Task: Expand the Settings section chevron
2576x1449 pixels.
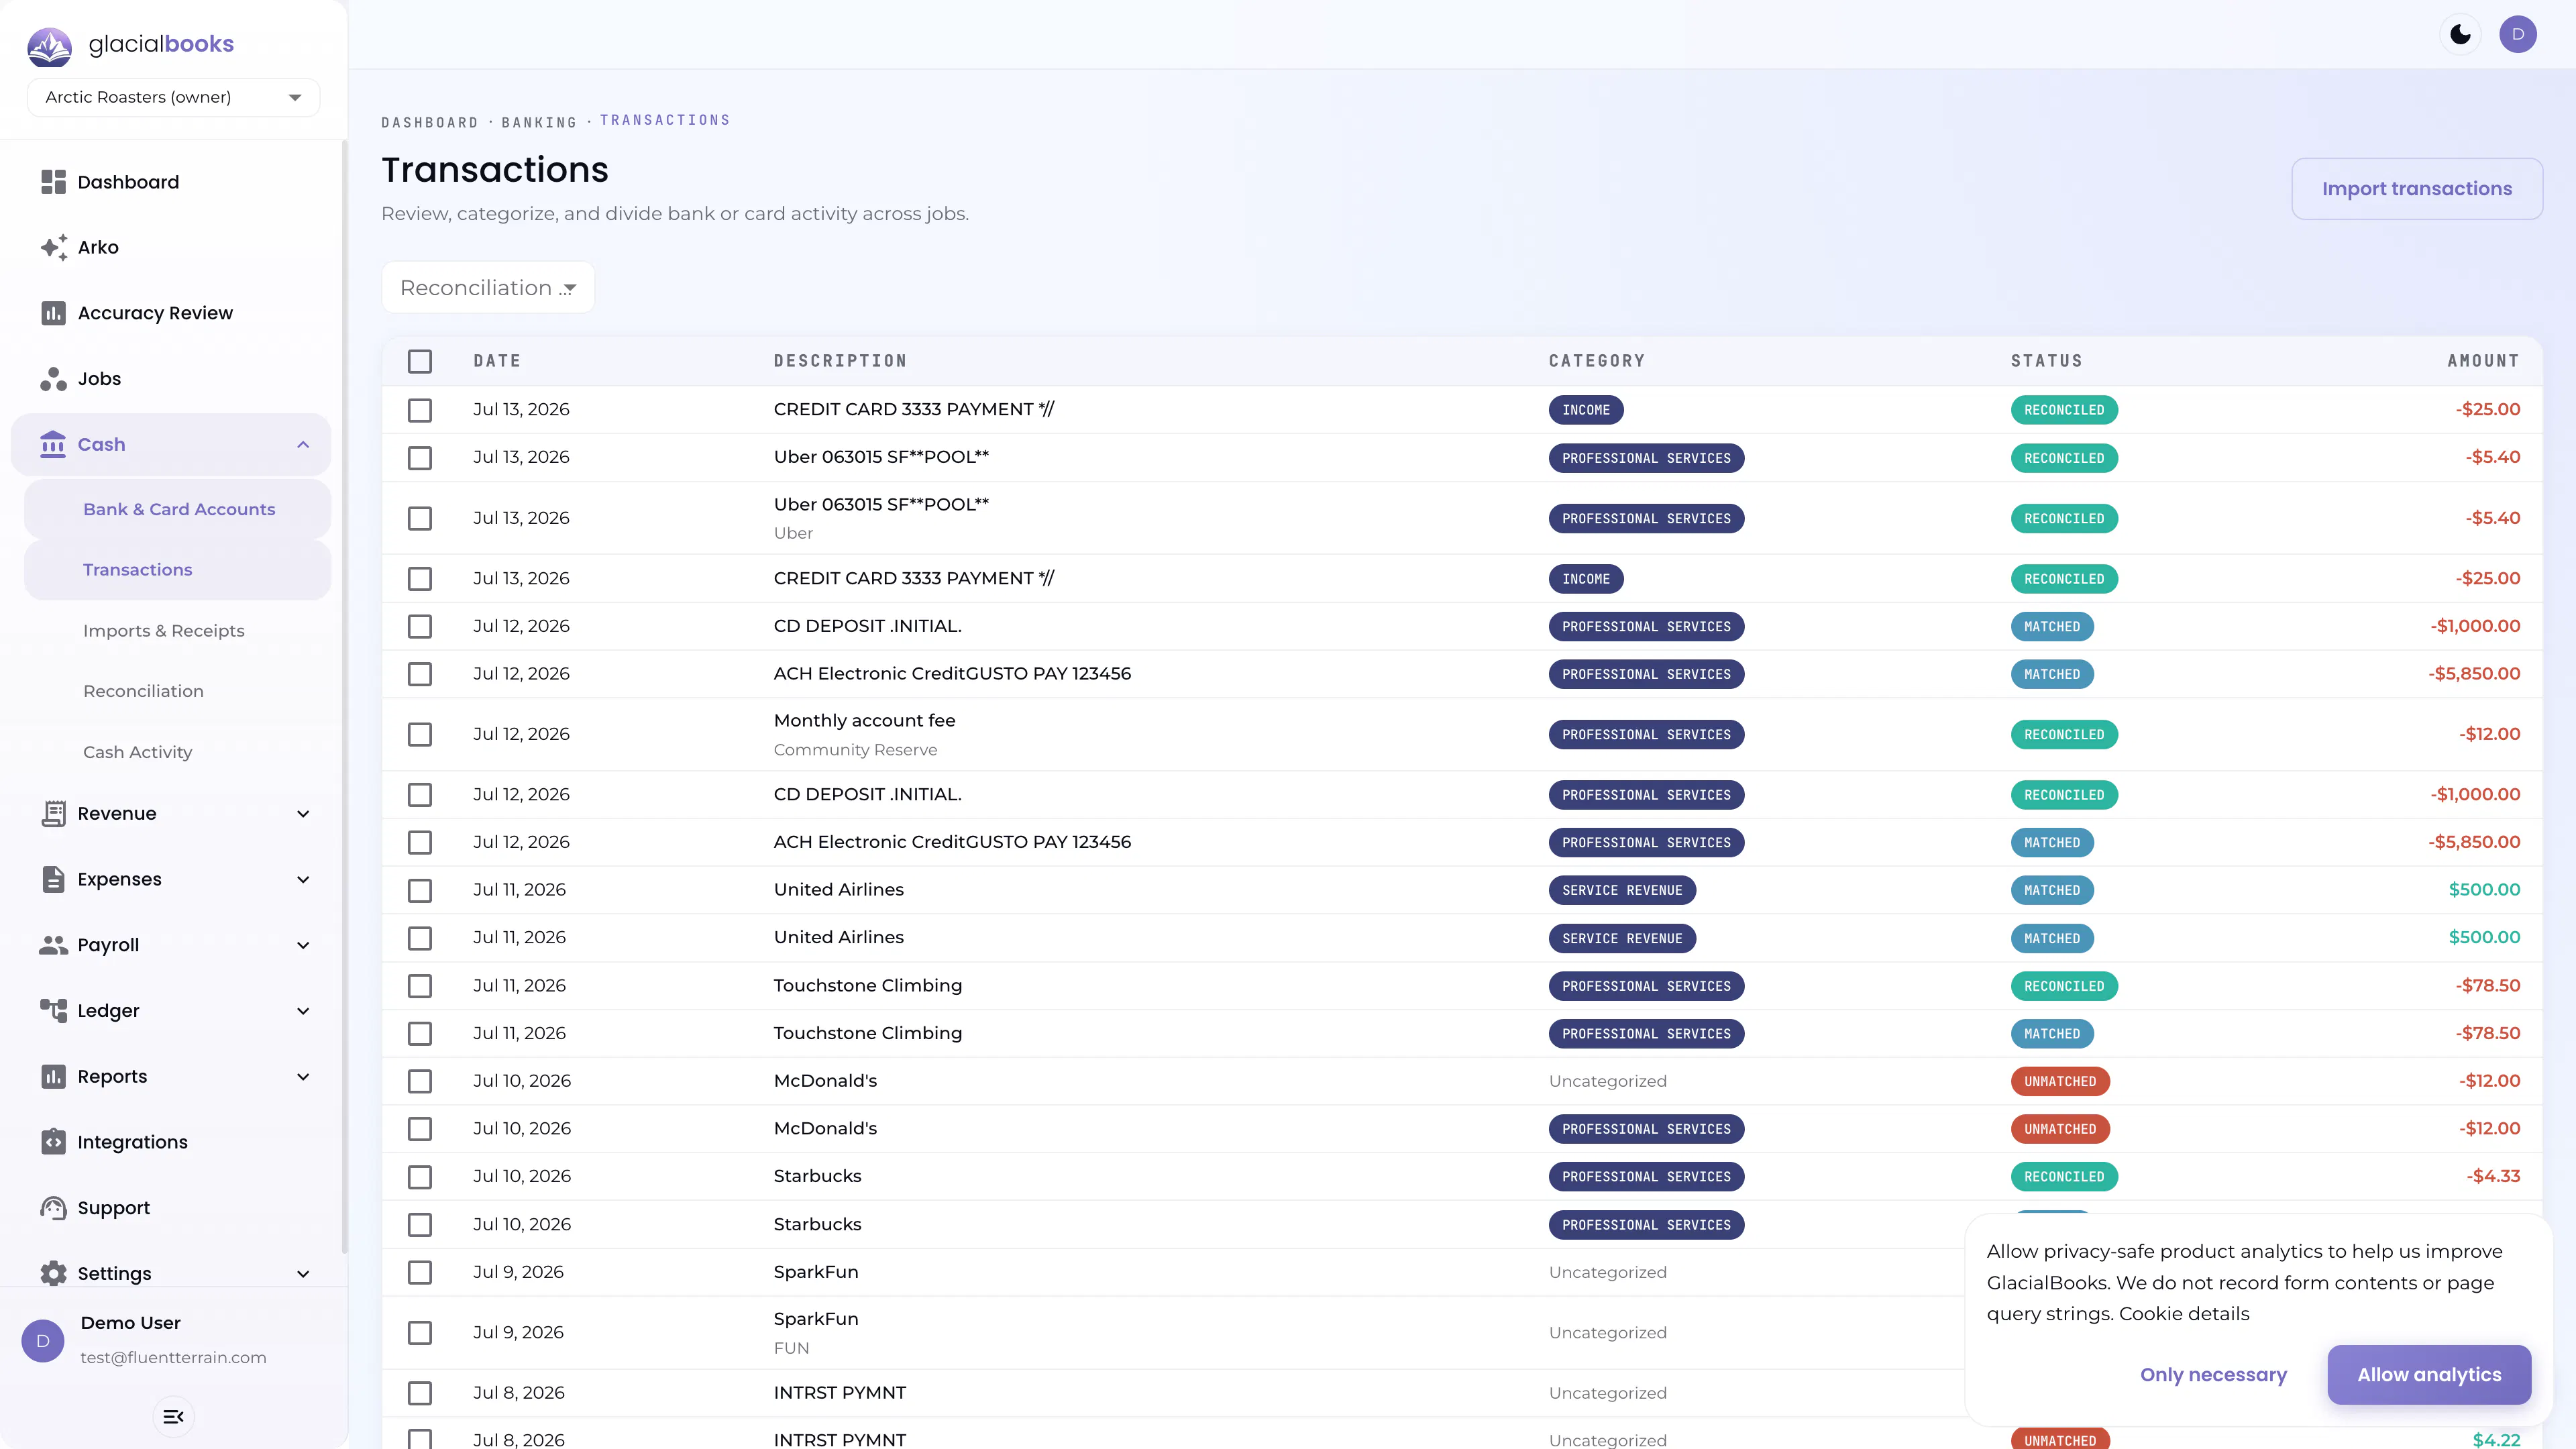Action: click(303, 1274)
